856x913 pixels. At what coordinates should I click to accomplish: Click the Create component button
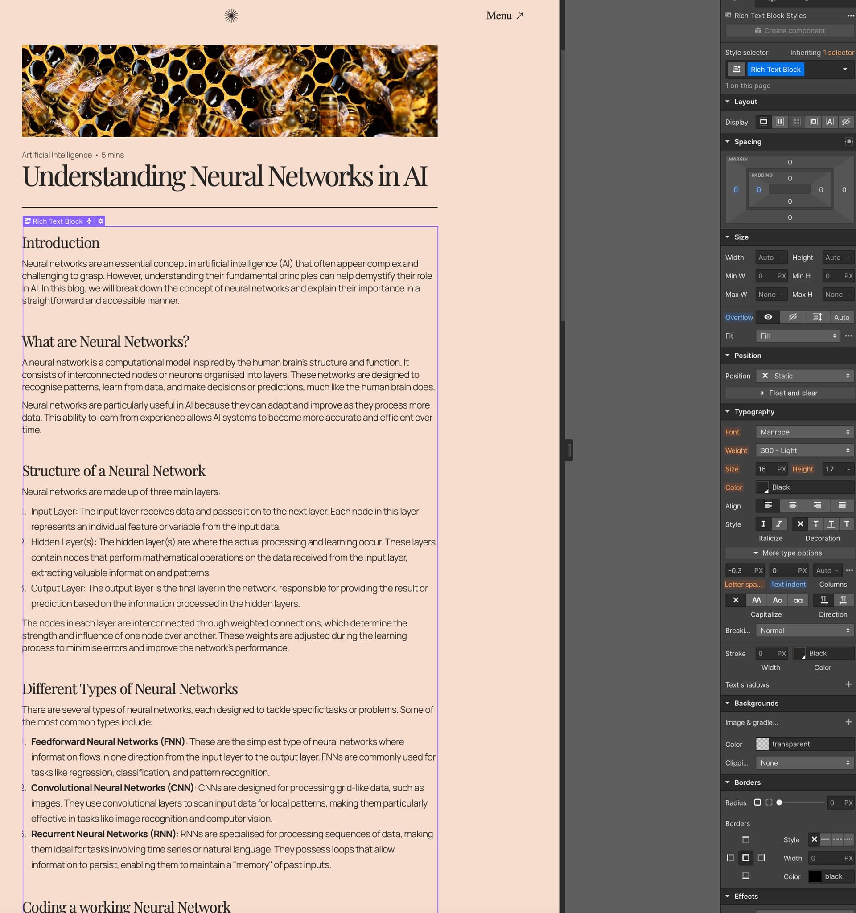click(x=790, y=31)
